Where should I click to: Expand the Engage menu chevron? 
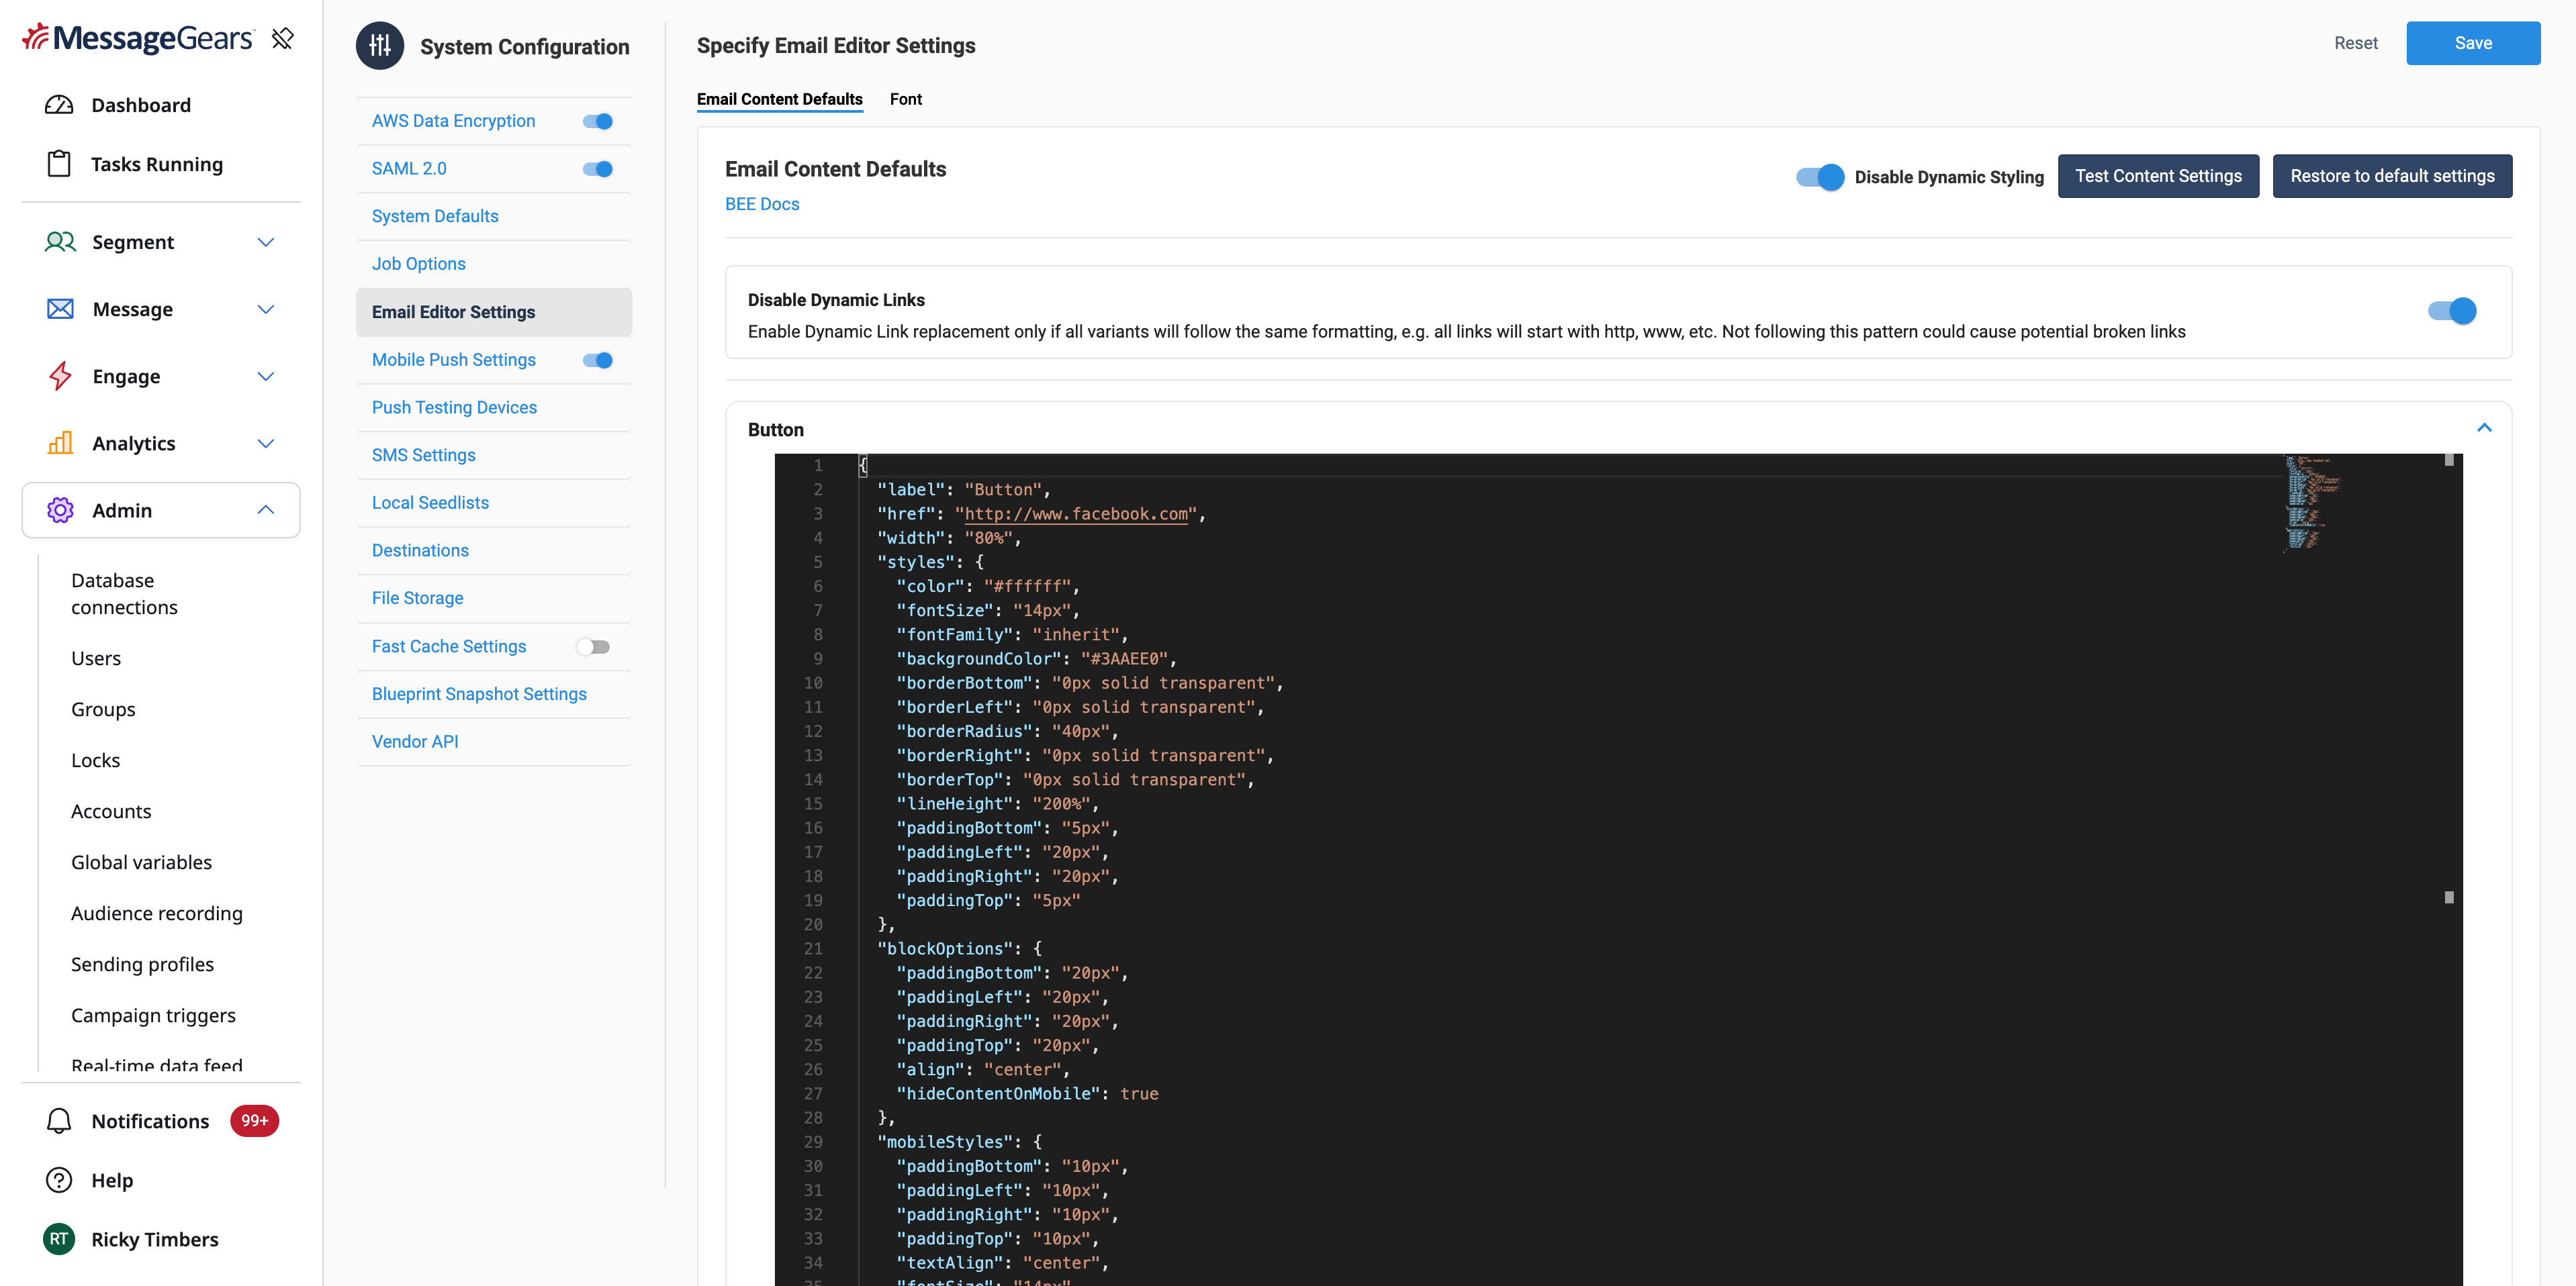[266, 376]
